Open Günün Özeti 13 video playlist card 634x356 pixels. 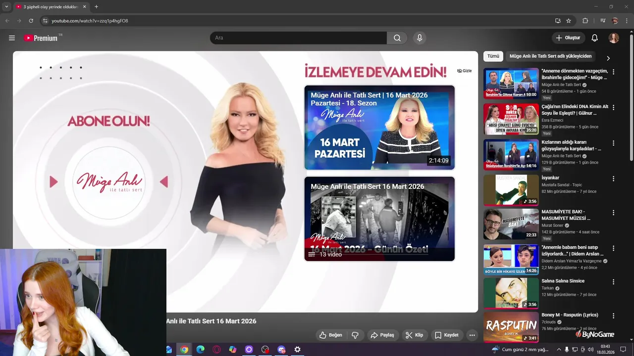pyautogui.click(x=379, y=219)
